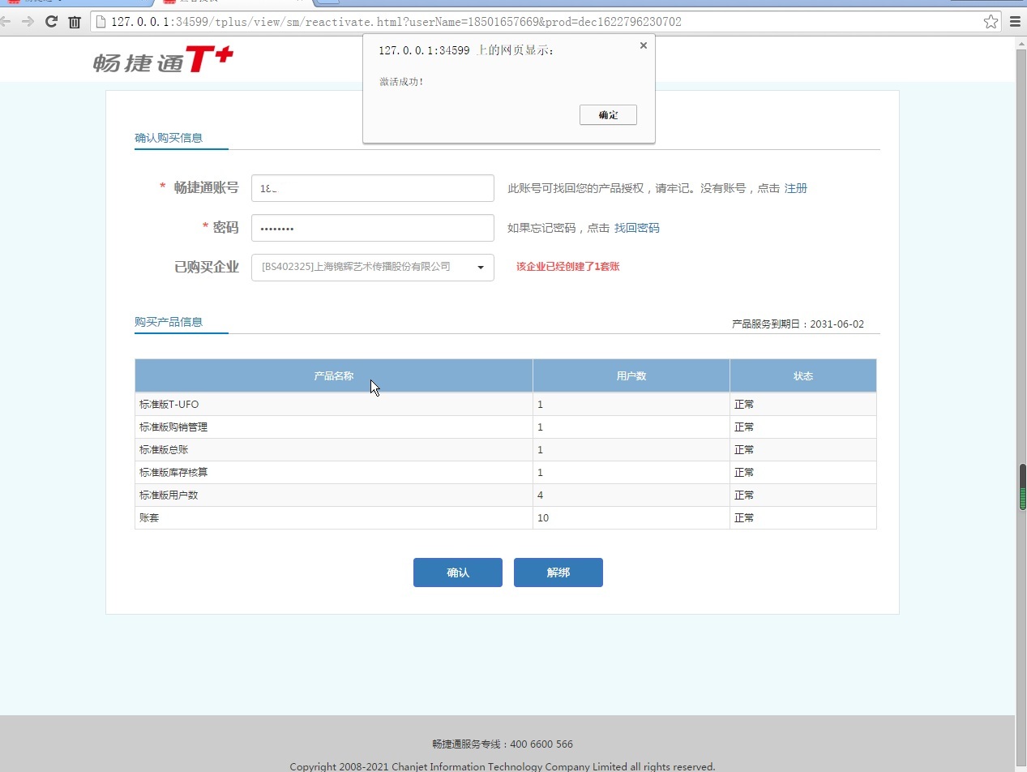This screenshot has width=1027, height=772.
Task: Click the 确认 button
Action: point(458,573)
